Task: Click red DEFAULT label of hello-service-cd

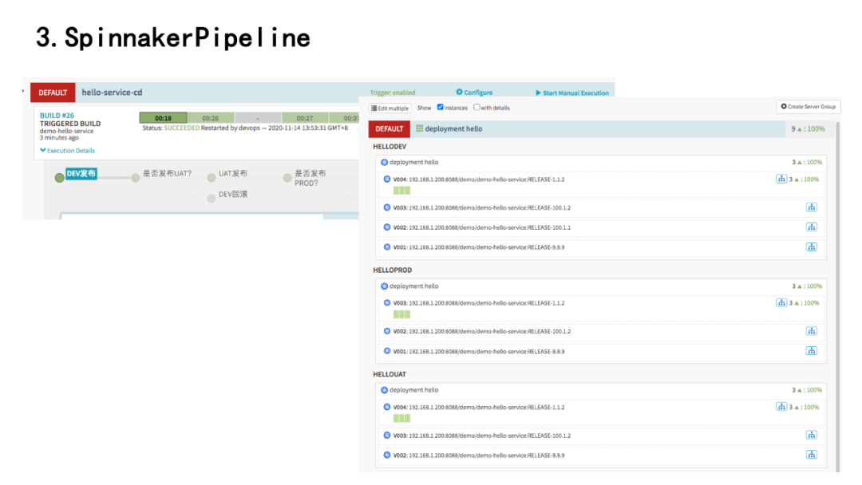Action: (53, 93)
